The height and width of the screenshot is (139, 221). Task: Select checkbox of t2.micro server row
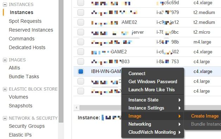coord(81,32)
